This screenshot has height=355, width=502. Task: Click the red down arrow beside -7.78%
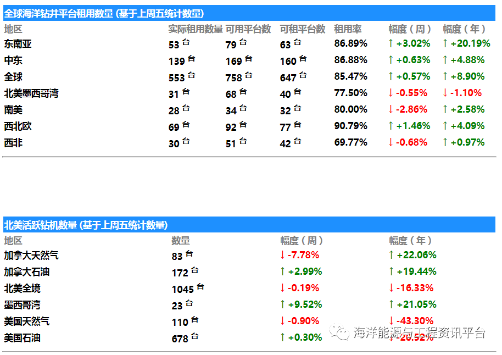[x=282, y=255]
